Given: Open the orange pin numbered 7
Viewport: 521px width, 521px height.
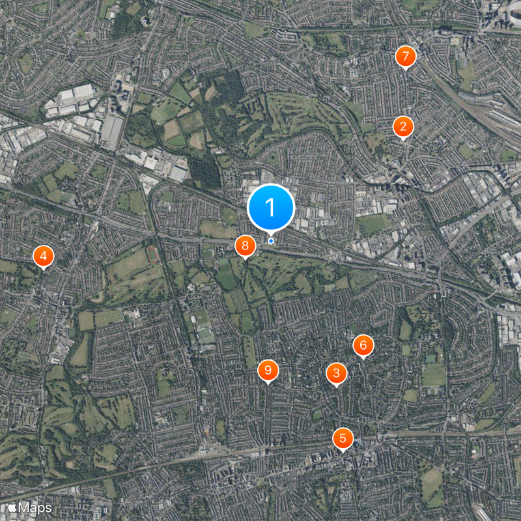Looking at the screenshot, I should pyautogui.click(x=405, y=57).
